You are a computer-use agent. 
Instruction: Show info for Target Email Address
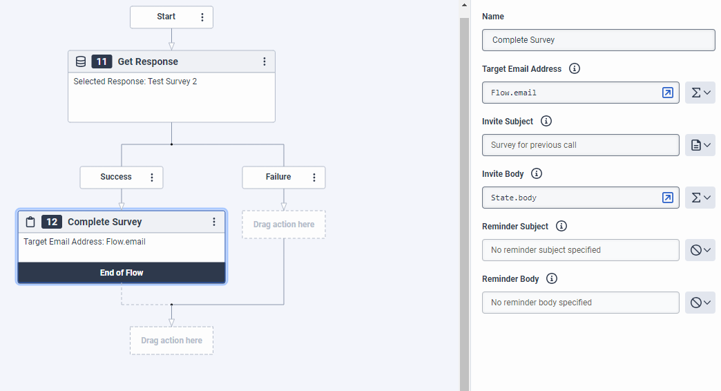tap(575, 69)
